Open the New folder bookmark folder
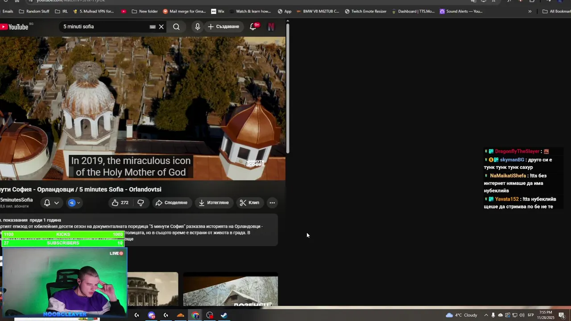This screenshot has height=321, width=571. click(x=145, y=12)
